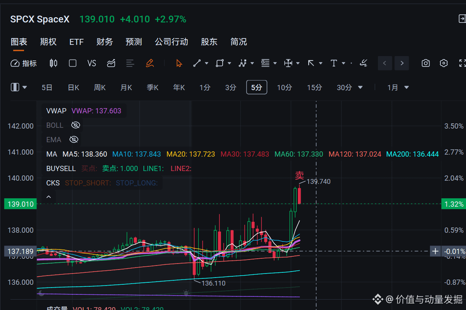Screen dimensions: 466x310
Task: Switch to the 简况 tab
Action: (239, 42)
